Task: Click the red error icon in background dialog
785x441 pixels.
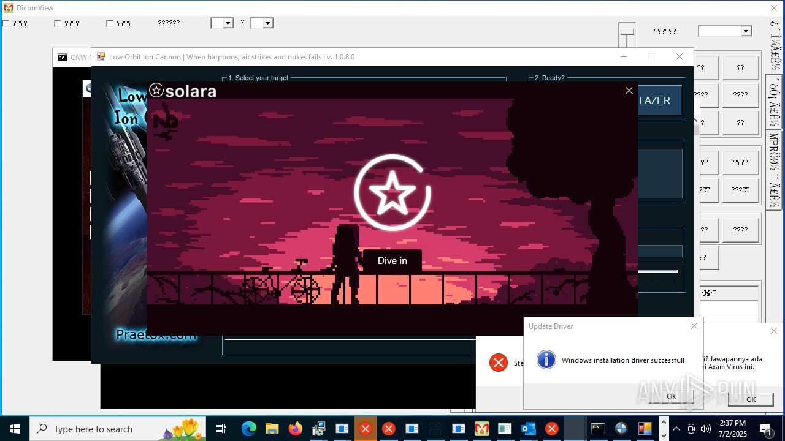Action: point(499,363)
